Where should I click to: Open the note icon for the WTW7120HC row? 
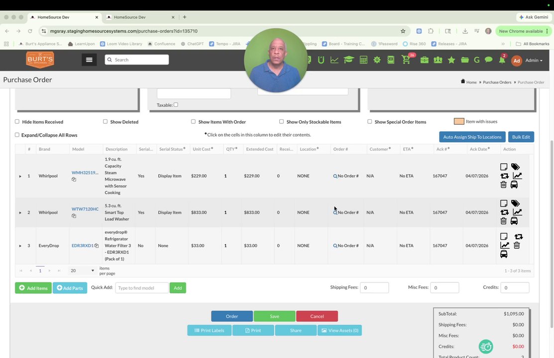tap(503, 203)
